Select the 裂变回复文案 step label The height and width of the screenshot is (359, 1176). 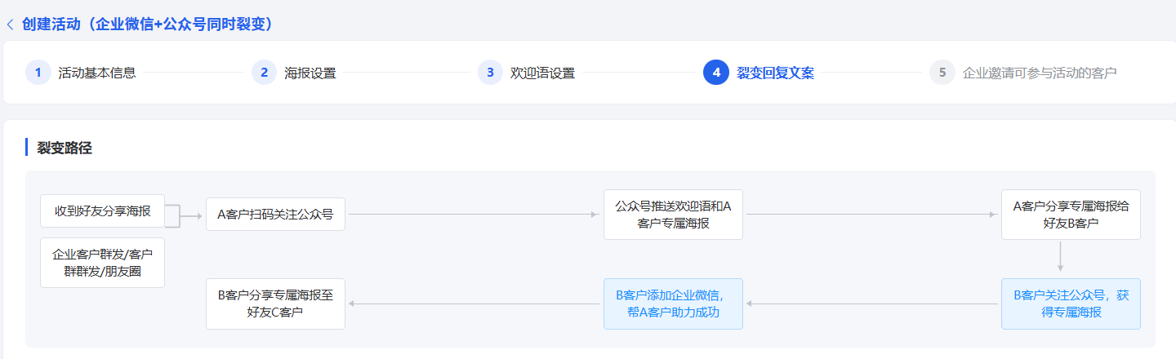pos(776,73)
